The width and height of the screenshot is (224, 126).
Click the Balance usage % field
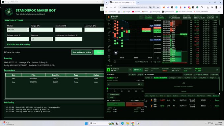pyautogui.click(x=18, y=39)
